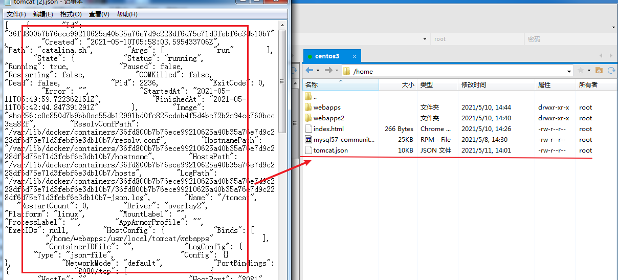Open the bookmark star dropdown arrow
618x280 pixels.
(x=588, y=71)
